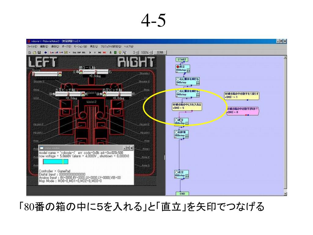Click the stepper beside value 3
The height and width of the screenshot is (235, 313).
click(x=137, y=53)
